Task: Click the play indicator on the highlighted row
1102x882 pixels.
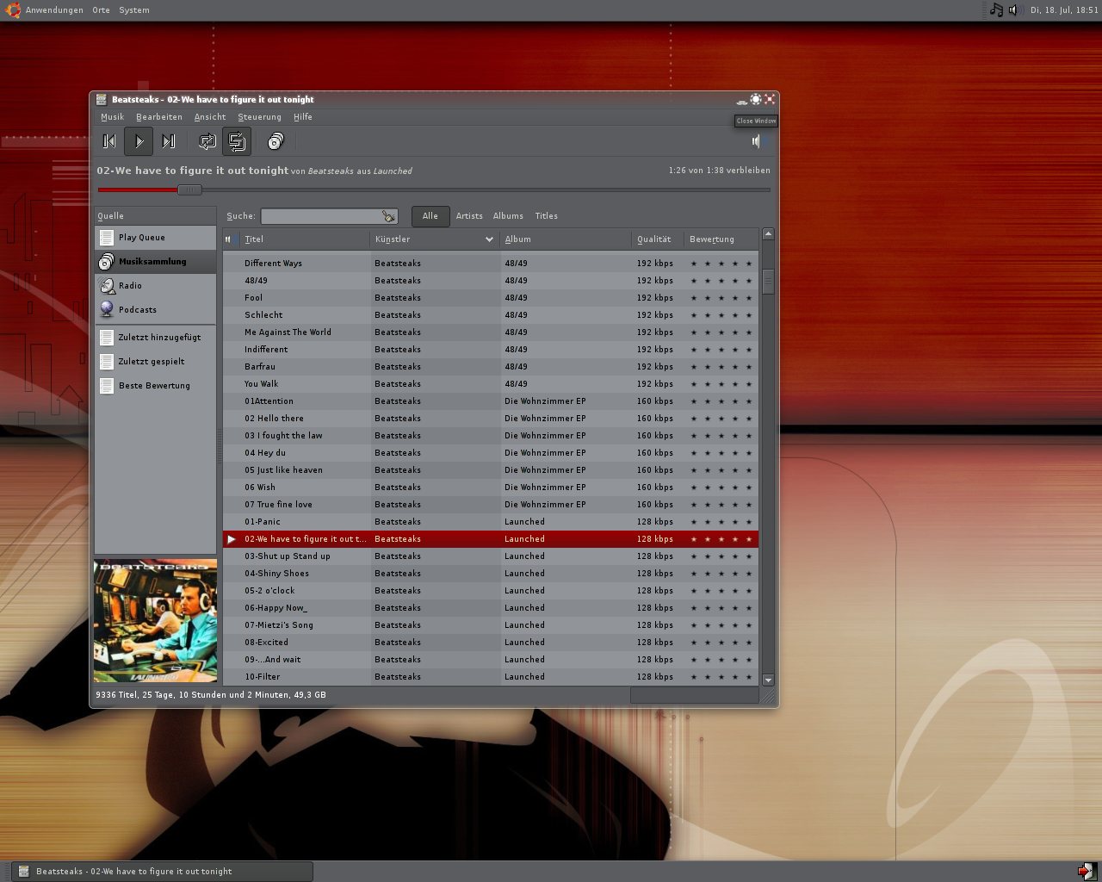Action: pyautogui.click(x=231, y=539)
